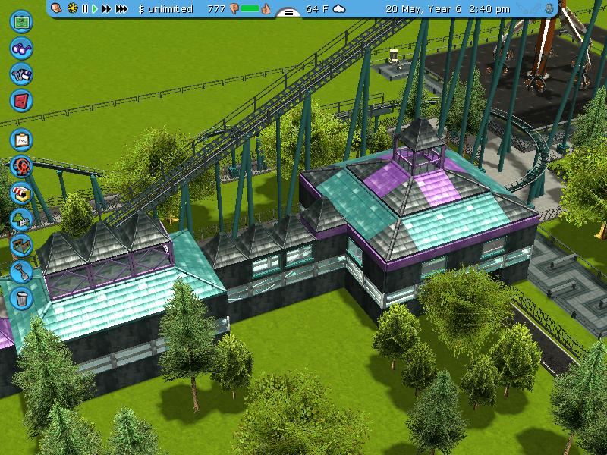Click the '$ unlimited' money display
The image size is (607, 455).
165,9
